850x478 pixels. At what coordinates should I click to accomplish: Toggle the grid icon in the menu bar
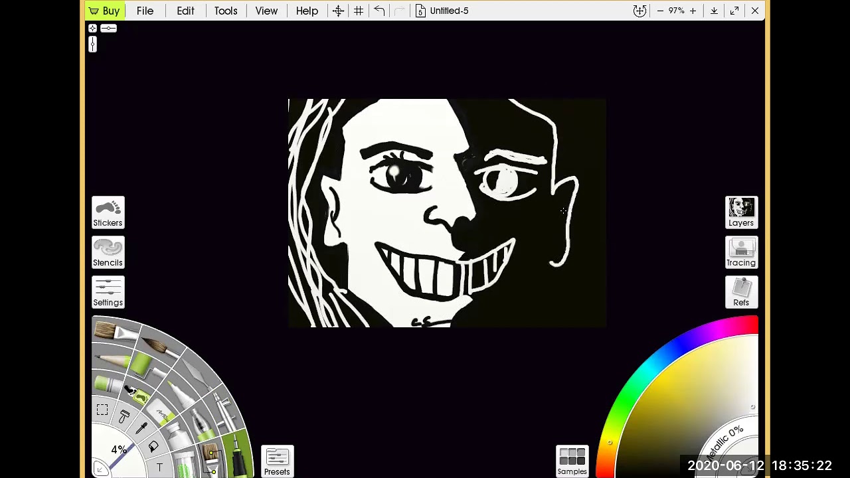point(359,11)
